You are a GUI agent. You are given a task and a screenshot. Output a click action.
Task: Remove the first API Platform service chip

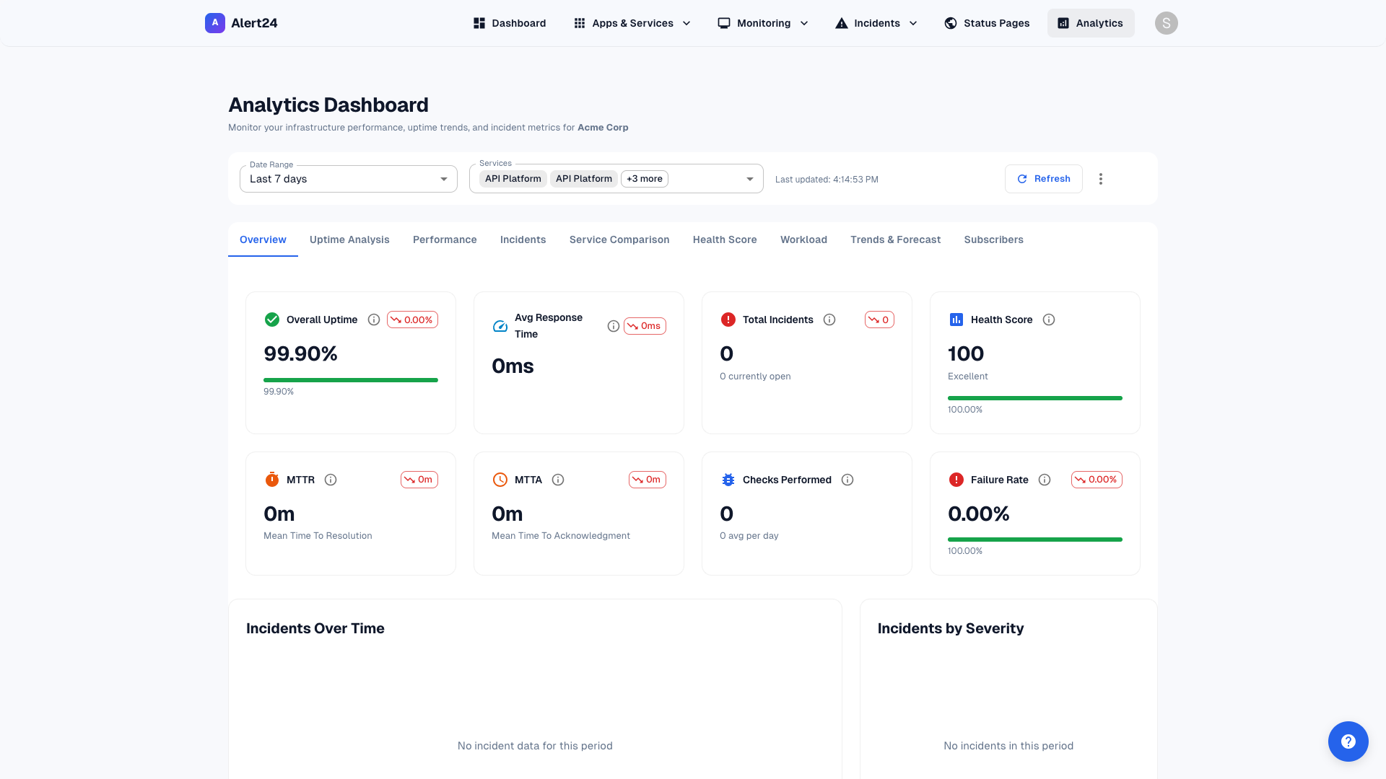click(x=513, y=178)
